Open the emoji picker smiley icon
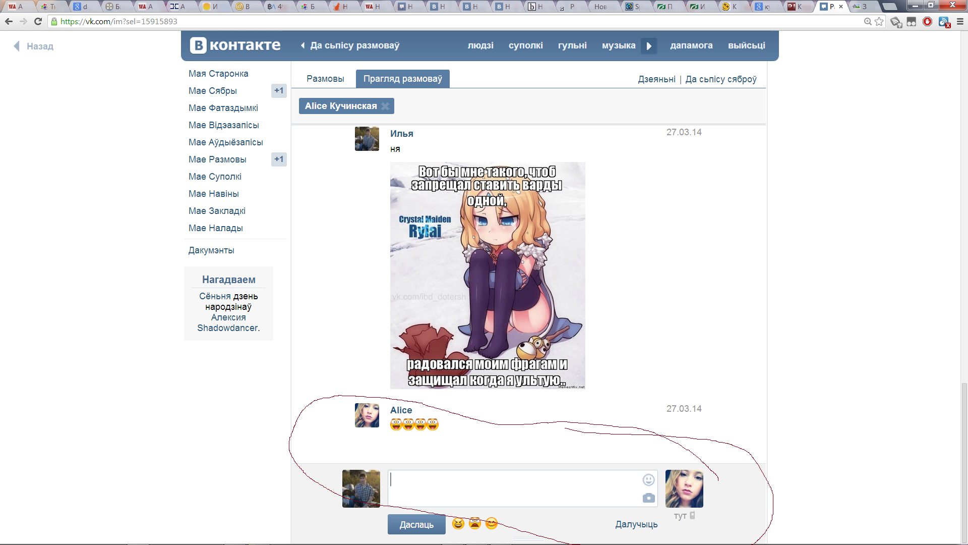The image size is (968, 545). 648,480
